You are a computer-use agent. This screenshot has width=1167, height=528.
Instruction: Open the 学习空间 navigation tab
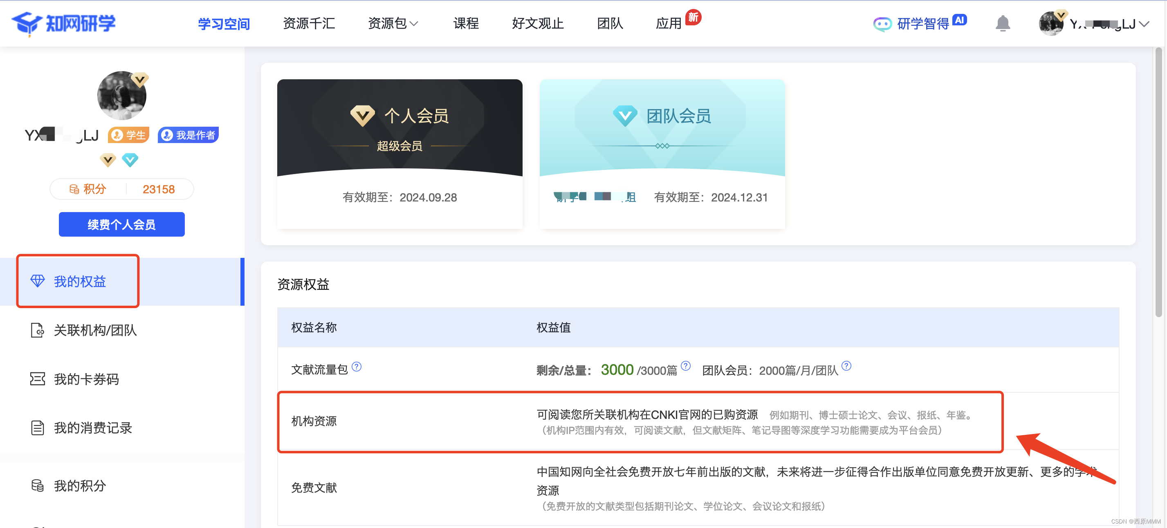click(x=224, y=24)
